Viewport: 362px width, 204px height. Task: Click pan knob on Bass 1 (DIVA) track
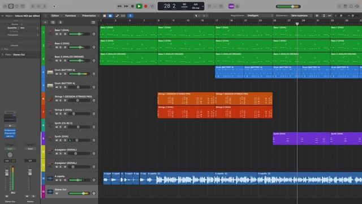[x=94, y=34]
